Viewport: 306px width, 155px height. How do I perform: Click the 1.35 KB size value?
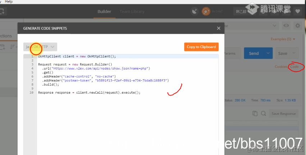tap(290, 100)
